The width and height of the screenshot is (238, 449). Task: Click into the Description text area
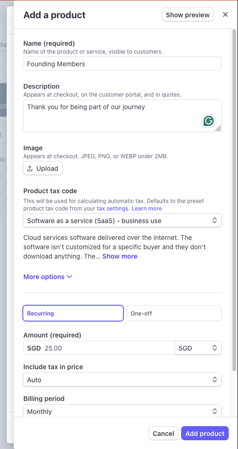tap(122, 116)
